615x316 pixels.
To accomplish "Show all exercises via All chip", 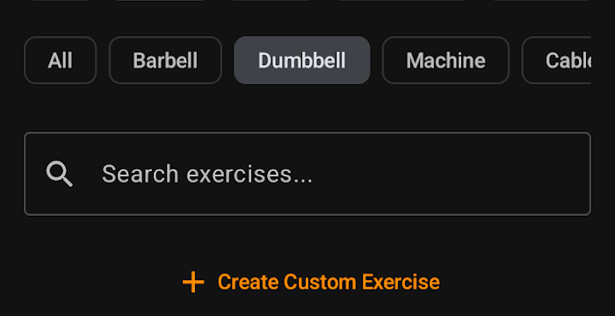I will pos(60,61).
